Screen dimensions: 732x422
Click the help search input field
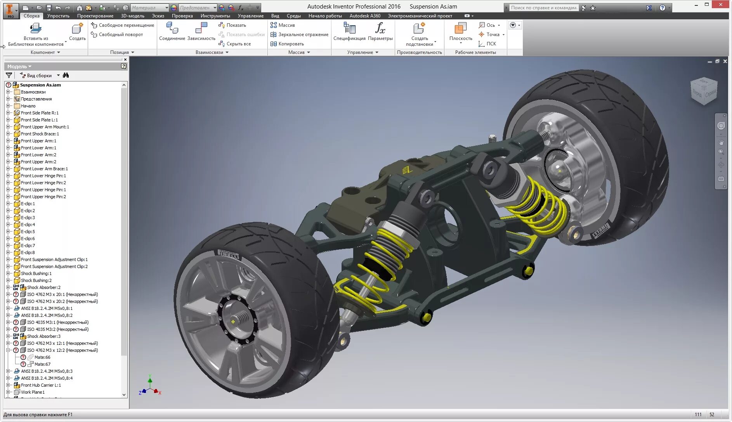pyautogui.click(x=544, y=8)
